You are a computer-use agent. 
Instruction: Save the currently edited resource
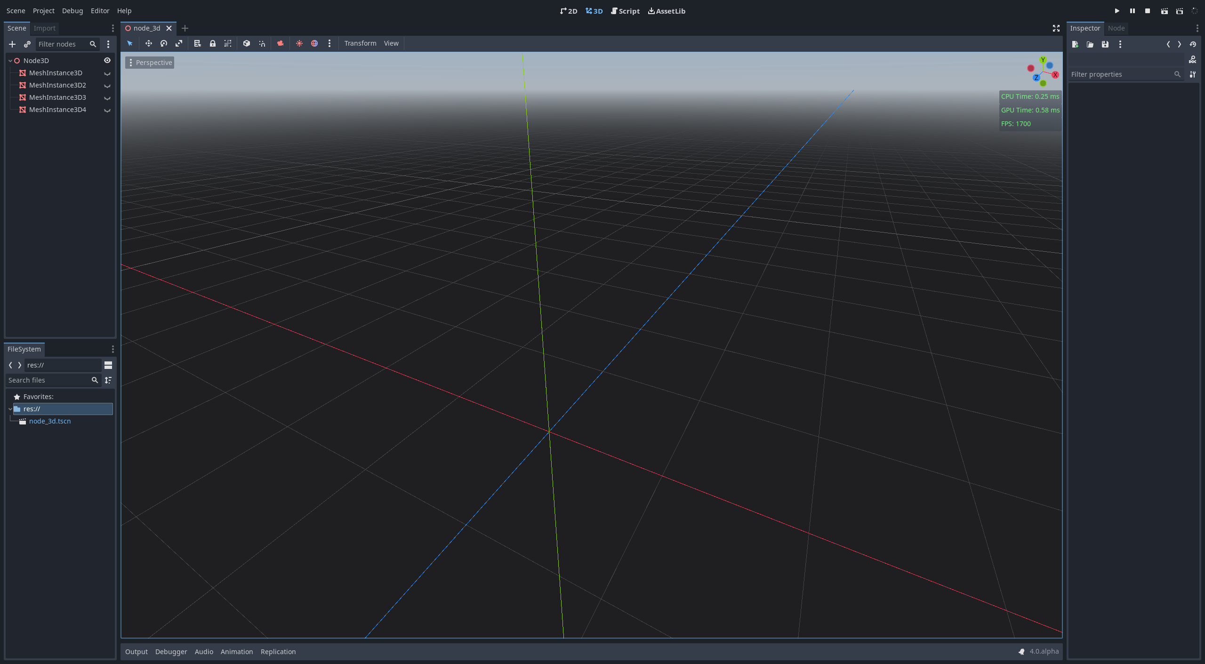(x=1105, y=44)
